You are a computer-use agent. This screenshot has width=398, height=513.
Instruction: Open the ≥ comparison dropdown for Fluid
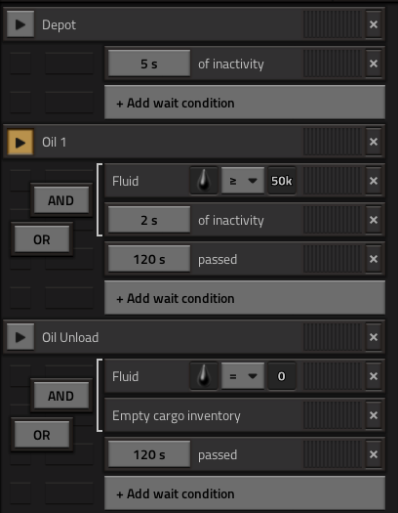[x=243, y=181]
